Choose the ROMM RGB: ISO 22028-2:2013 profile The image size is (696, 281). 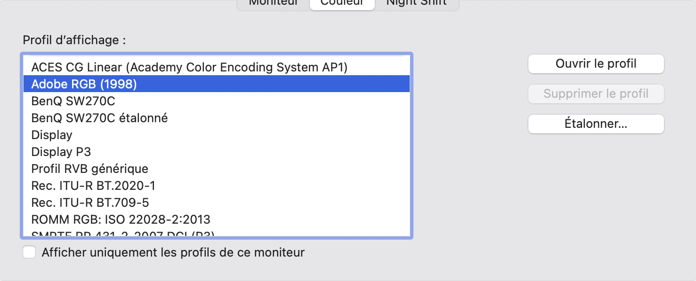click(121, 219)
